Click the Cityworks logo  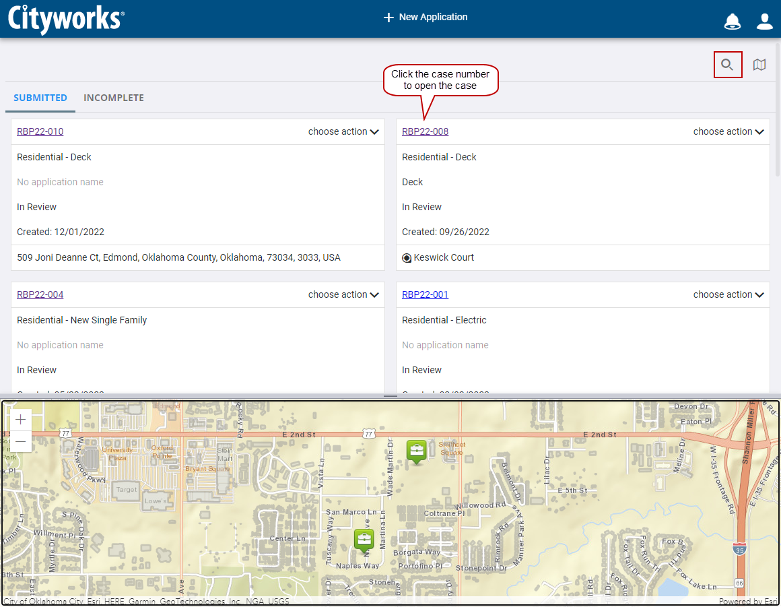coord(66,19)
